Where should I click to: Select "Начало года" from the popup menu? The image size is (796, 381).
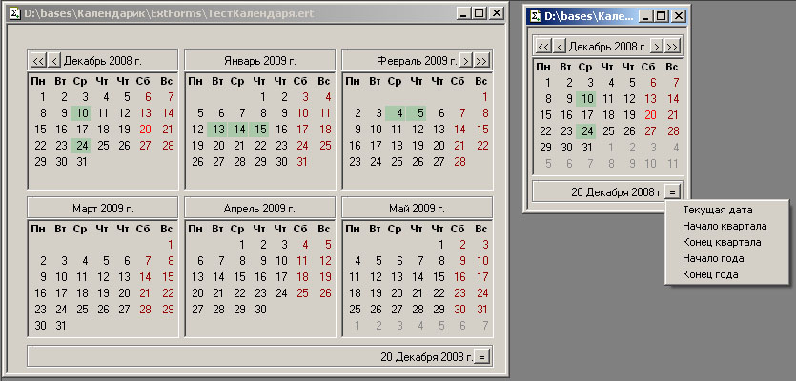[713, 258]
